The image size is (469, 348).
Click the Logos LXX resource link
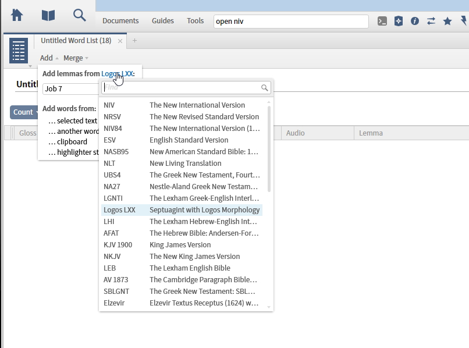point(118,73)
